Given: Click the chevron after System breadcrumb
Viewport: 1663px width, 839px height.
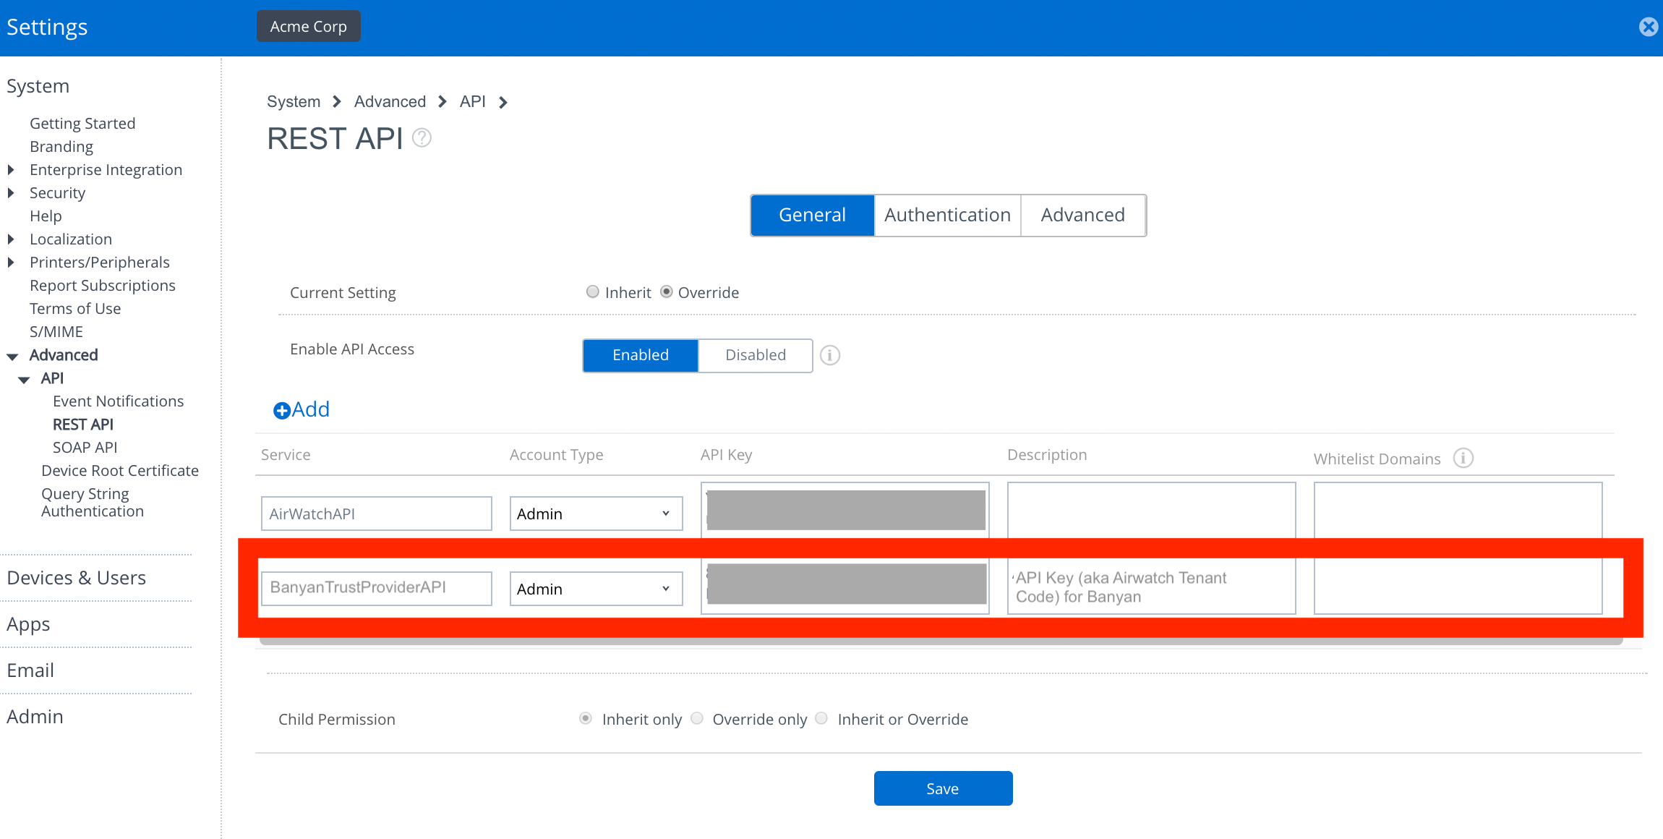Looking at the screenshot, I should [x=337, y=102].
